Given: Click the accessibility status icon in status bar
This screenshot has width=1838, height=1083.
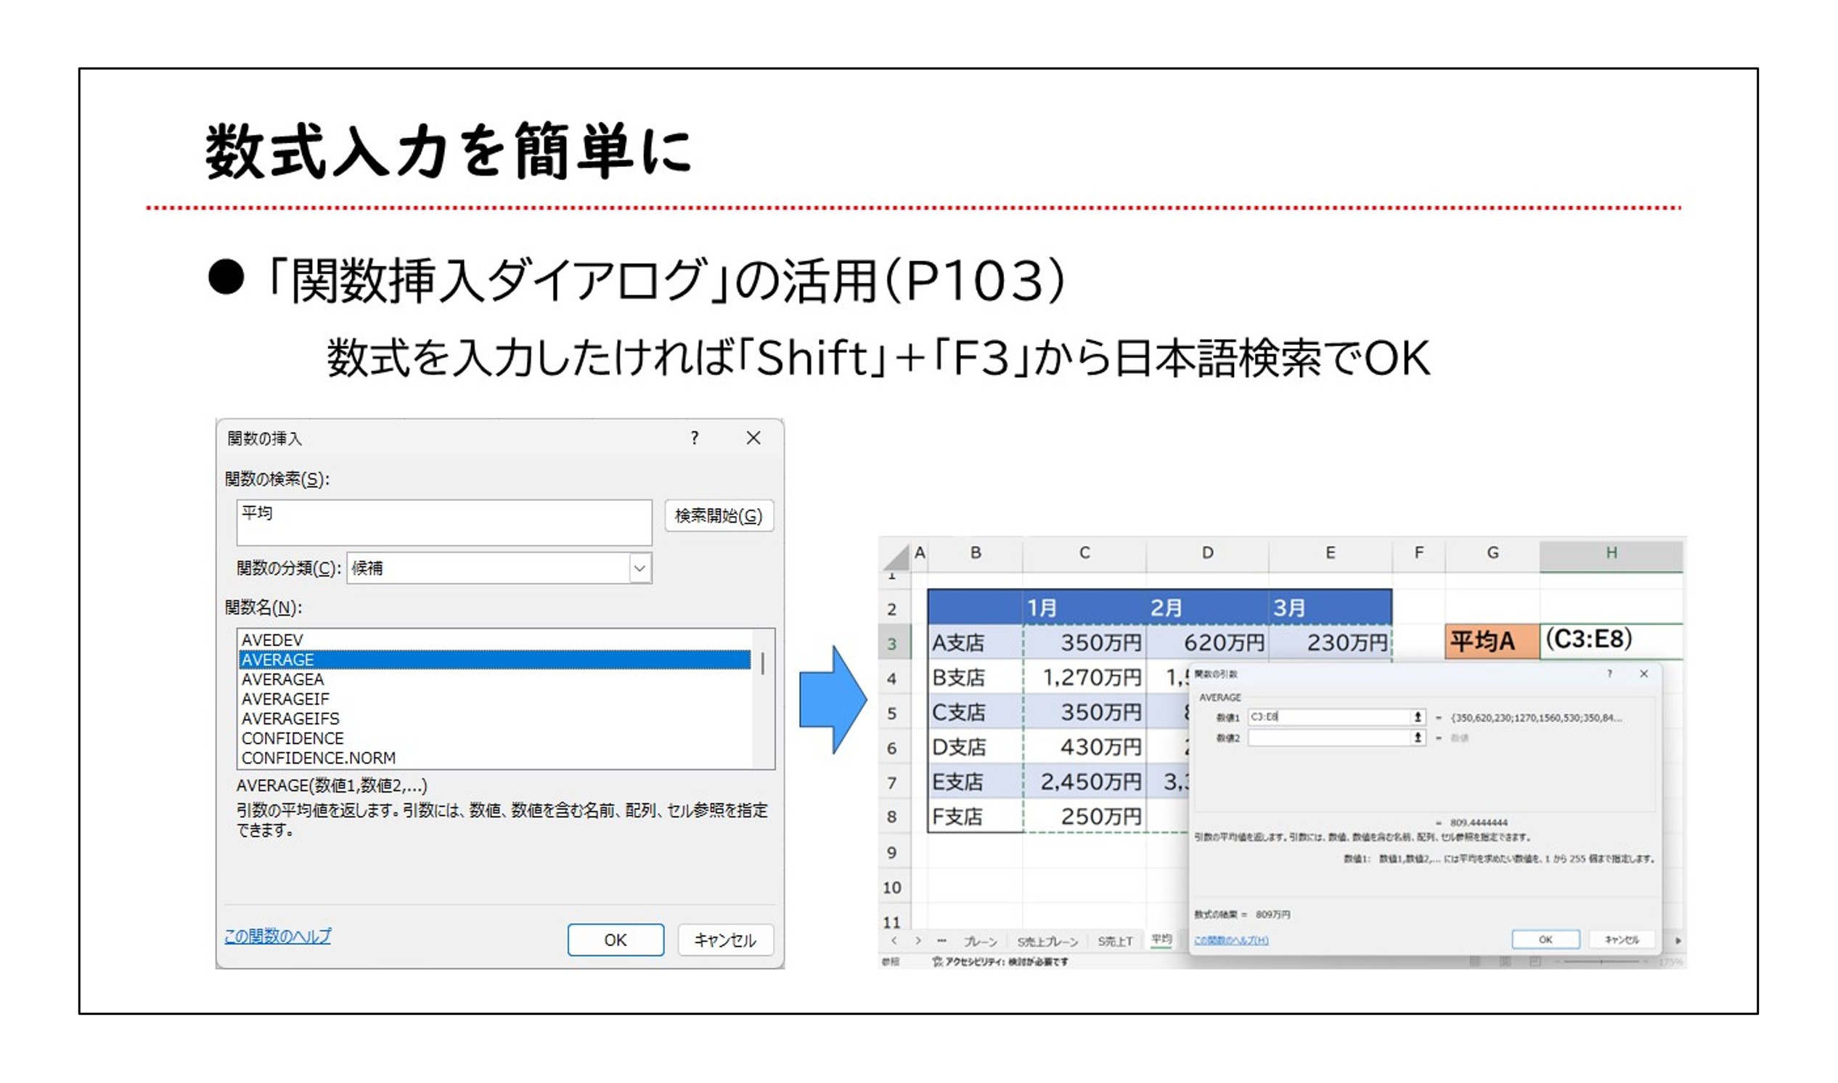Looking at the screenshot, I should tap(937, 962).
